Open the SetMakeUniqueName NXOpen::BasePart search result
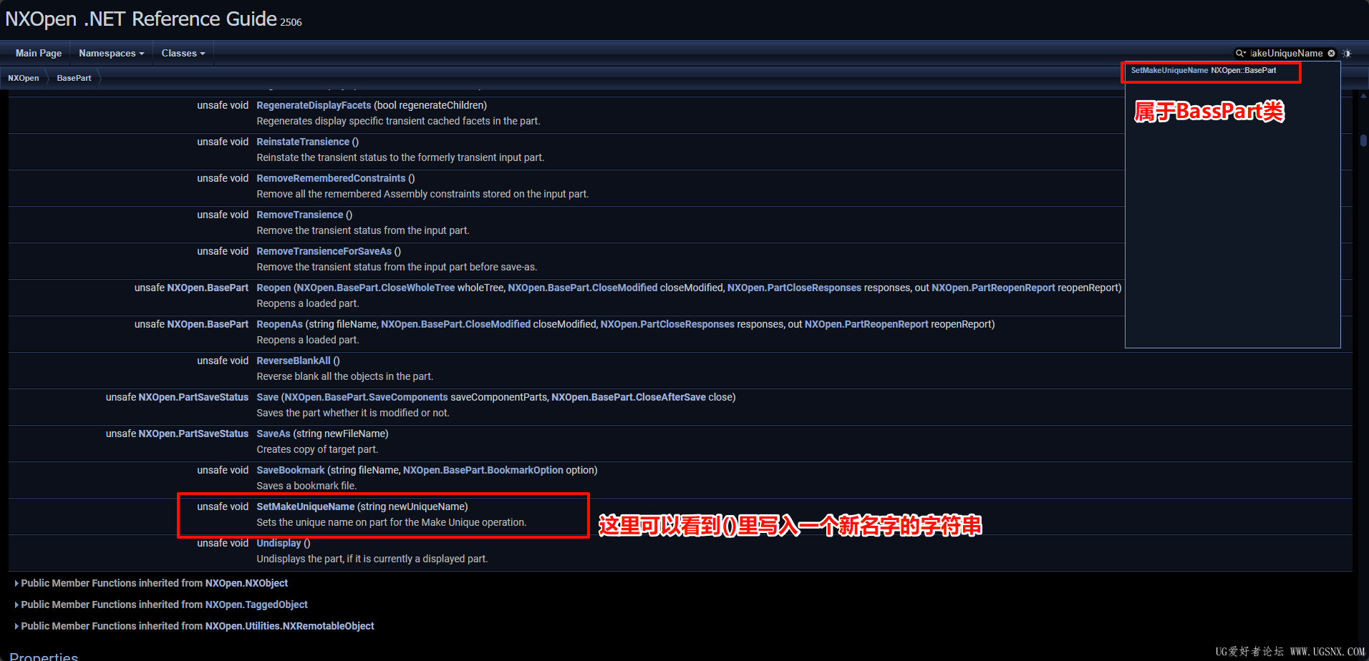The width and height of the screenshot is (1369, 661). point(1204,71)
